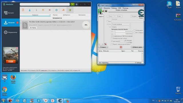The image size is (183, 103).
Task: Open the Windows Start menu
Action: (3, 101)
